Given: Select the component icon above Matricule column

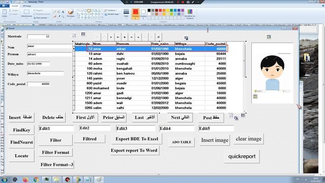Looking at the screenshot, I should point(83,34).
